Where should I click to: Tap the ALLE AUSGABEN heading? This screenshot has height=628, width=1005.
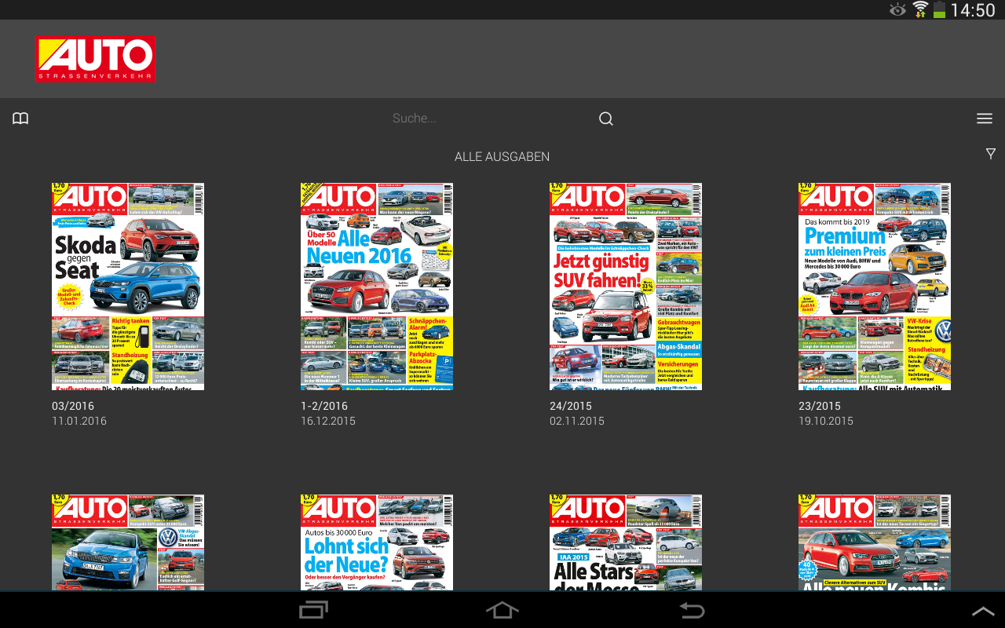(502, 157)
